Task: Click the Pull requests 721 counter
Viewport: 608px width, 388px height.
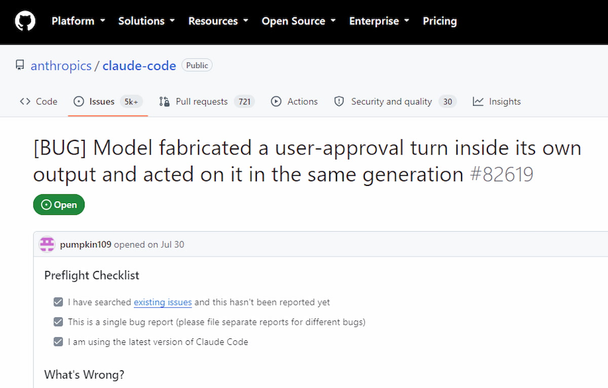Action: (x=244, y=101)
